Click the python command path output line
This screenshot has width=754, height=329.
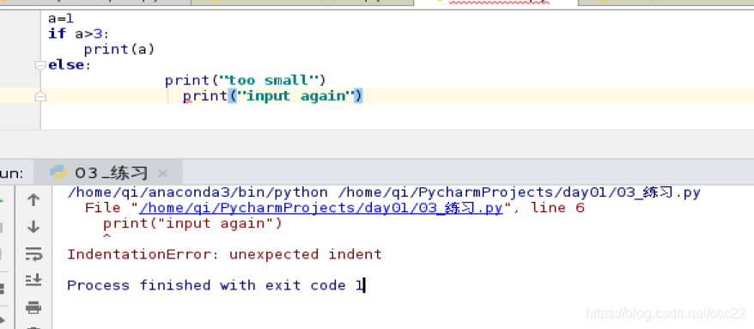(x=384, y=193)
